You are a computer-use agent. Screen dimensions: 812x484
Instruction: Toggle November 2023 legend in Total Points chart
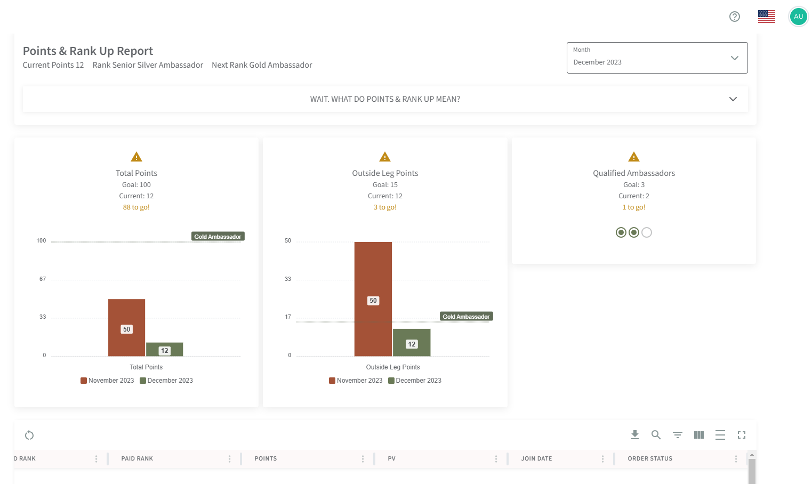point(107,381)
